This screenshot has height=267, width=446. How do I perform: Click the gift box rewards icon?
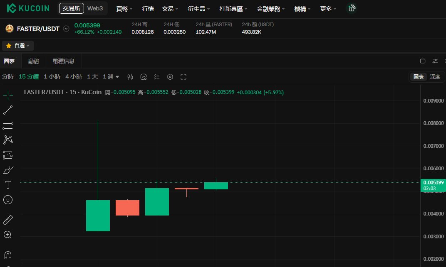click(x=352, y=8)
